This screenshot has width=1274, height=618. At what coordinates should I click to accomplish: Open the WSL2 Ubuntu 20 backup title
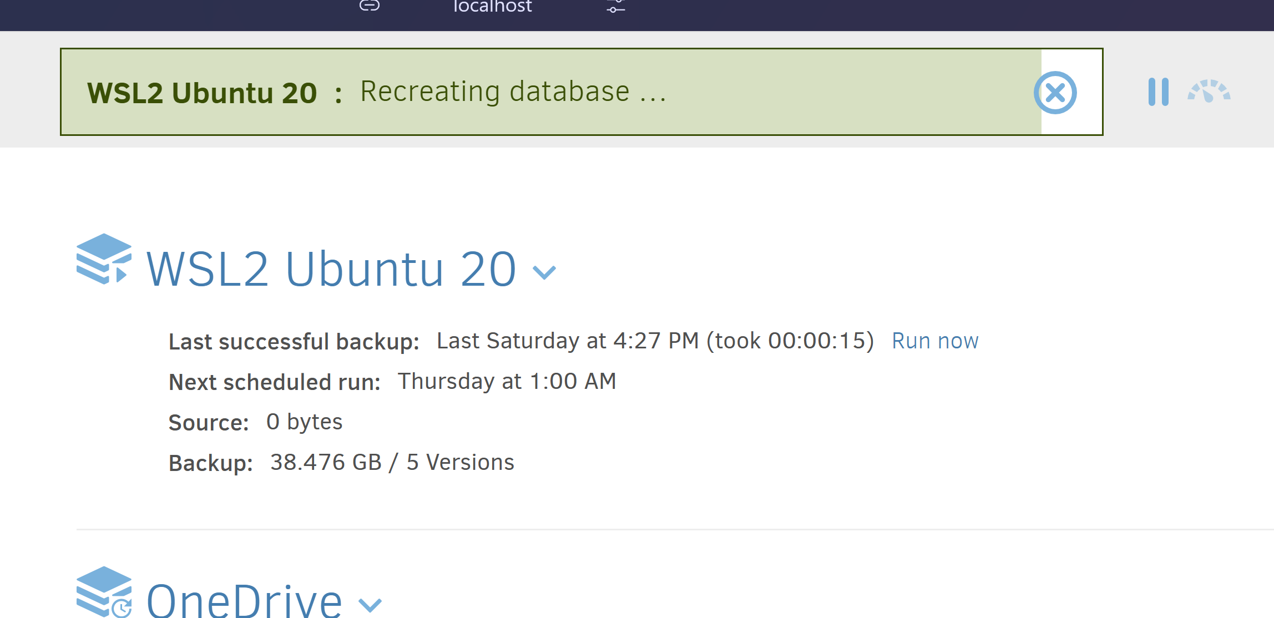[x=331, y=269]
